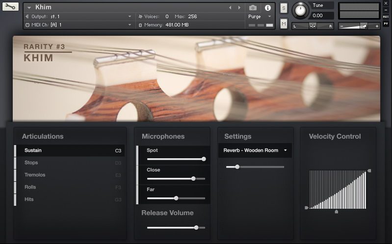
Task: Click the PV button at right edge
Action: [386, 23]
